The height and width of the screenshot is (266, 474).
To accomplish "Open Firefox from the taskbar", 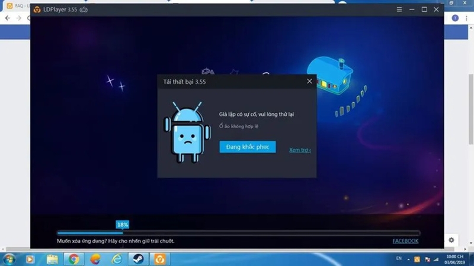I will (95, 259).
